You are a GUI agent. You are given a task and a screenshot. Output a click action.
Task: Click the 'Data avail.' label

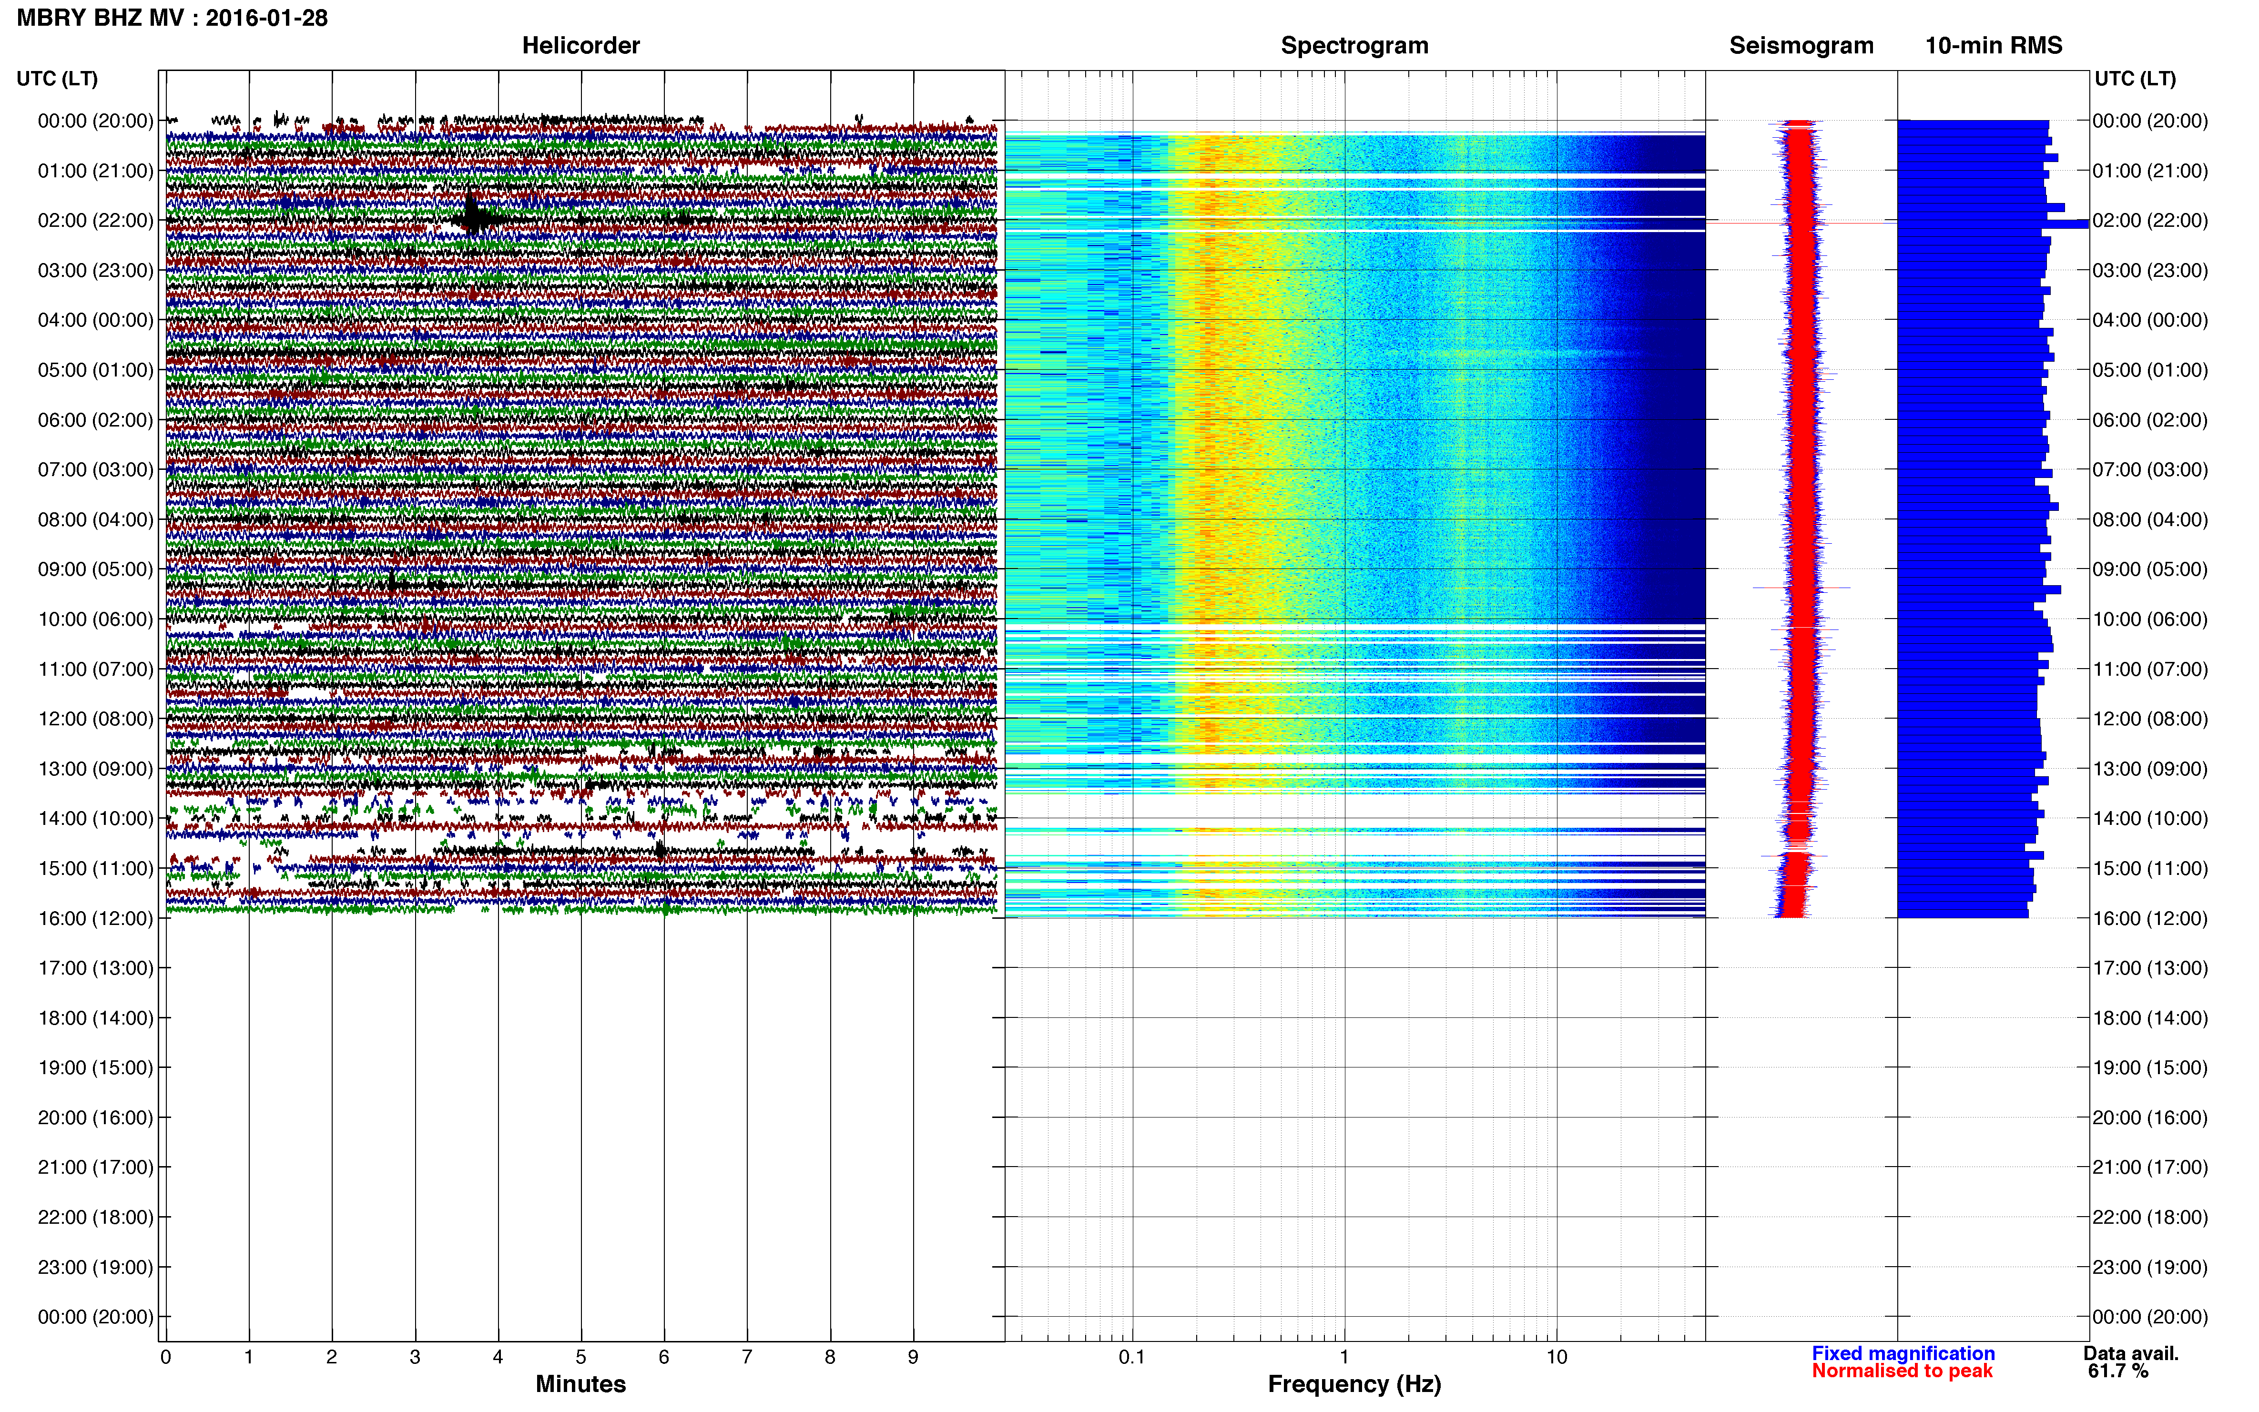pyautogui.click(x=2131, y=1353)
